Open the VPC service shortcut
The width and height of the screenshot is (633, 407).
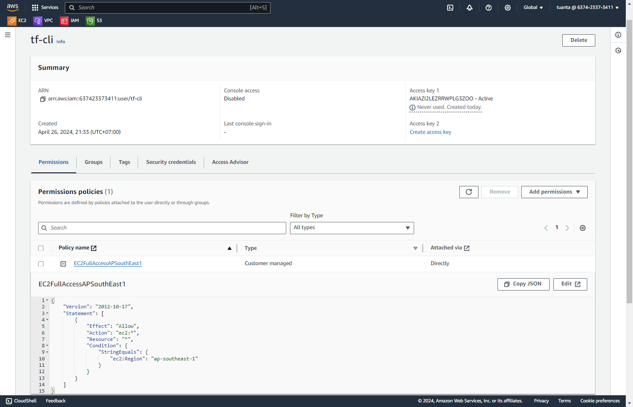click(x=43, y=21)
